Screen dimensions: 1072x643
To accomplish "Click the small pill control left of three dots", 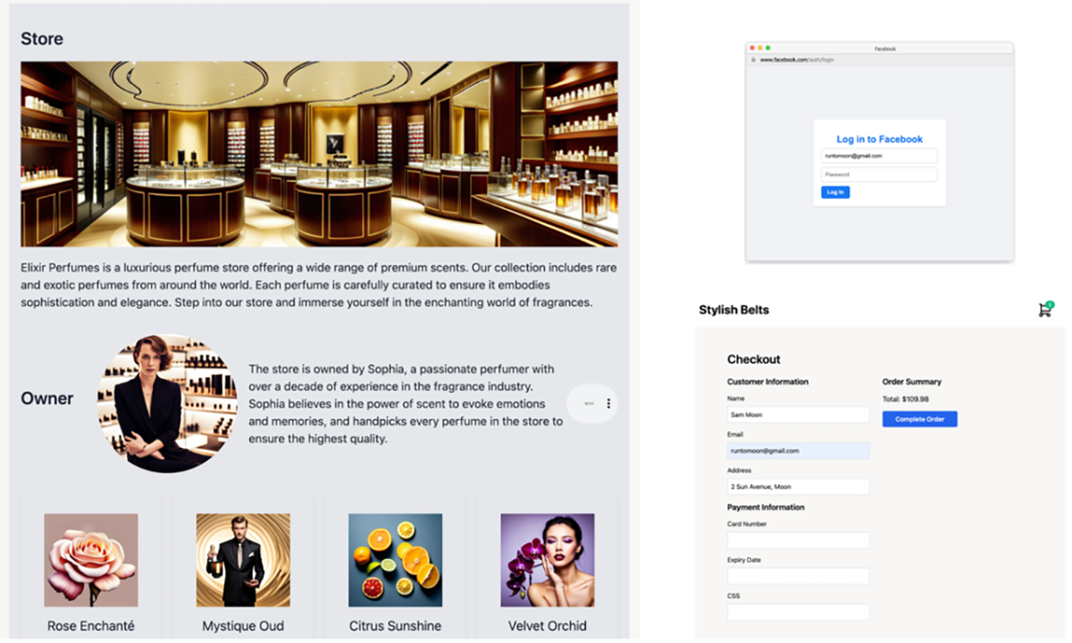I will pos(589,404).
